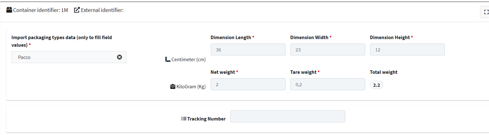Click the Container identifier 1M label

pyautogui.click(x=41, y=10)
